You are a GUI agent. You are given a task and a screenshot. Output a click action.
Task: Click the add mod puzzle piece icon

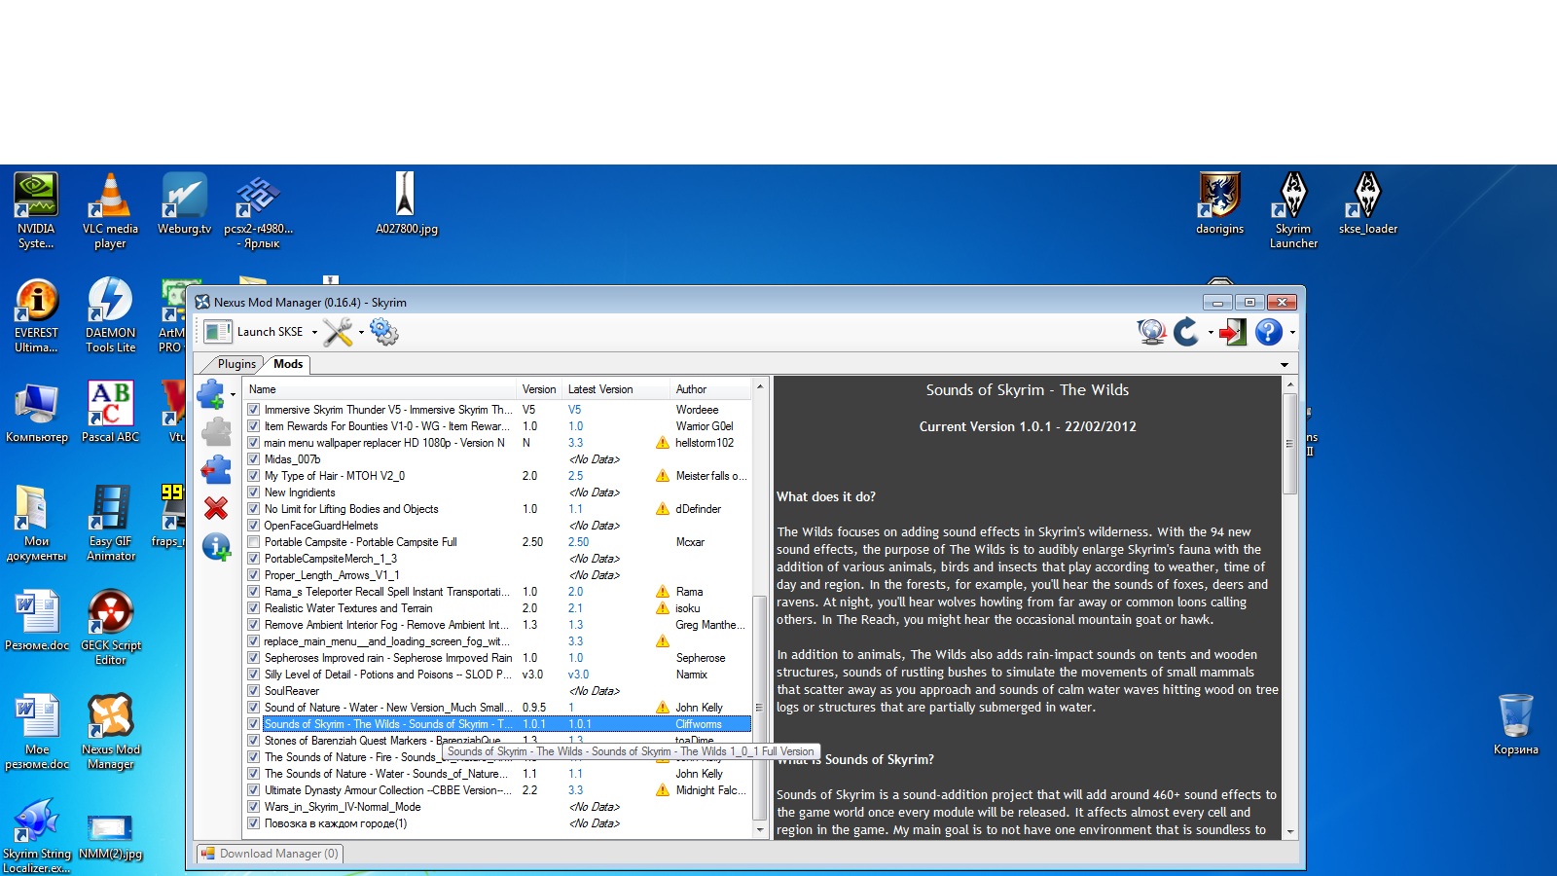pos(211,394)
